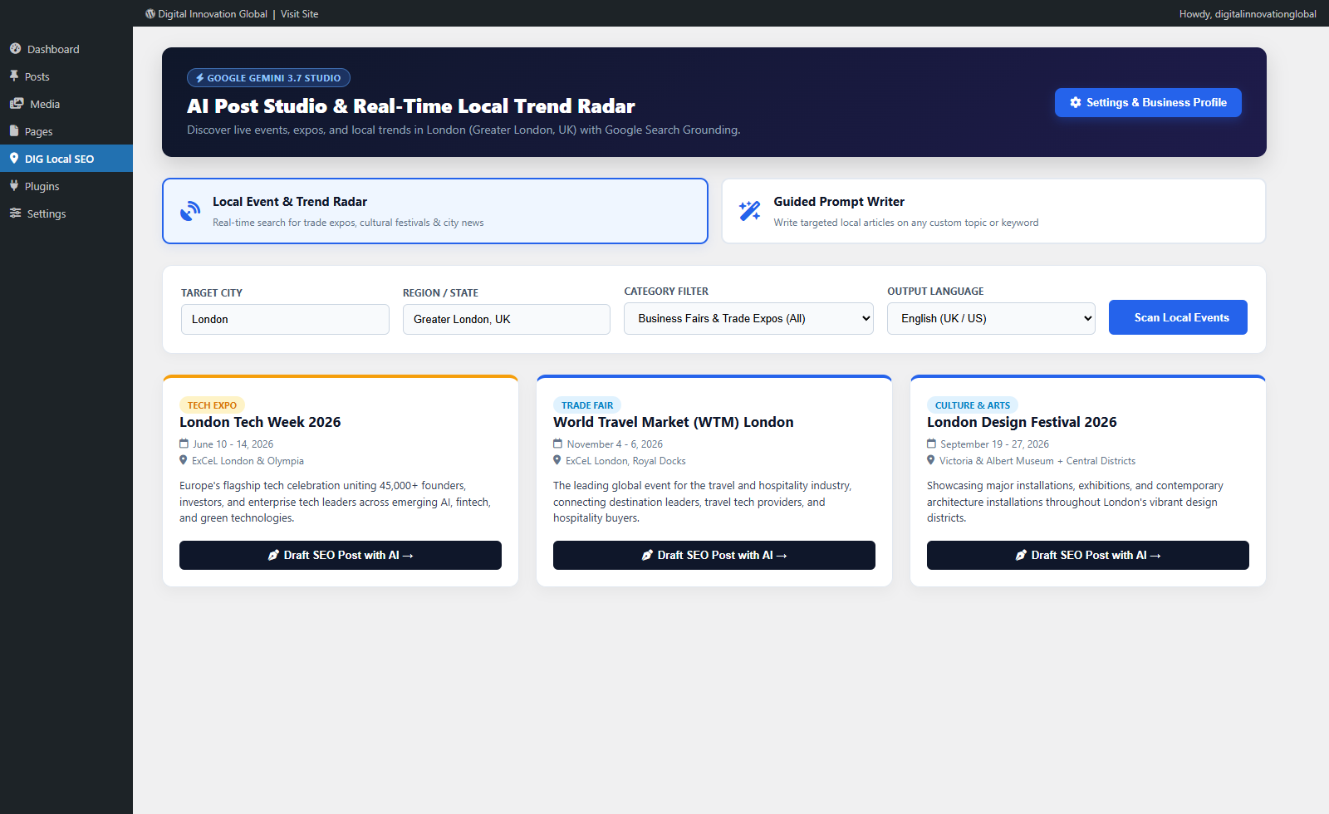
Task: Click the Posts pin icon
Action: tap(14, 76)
